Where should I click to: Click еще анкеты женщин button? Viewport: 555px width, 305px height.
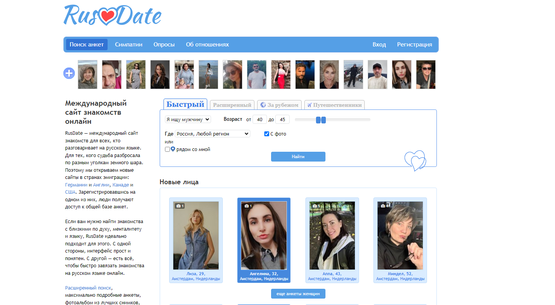(x=298, y=294)
